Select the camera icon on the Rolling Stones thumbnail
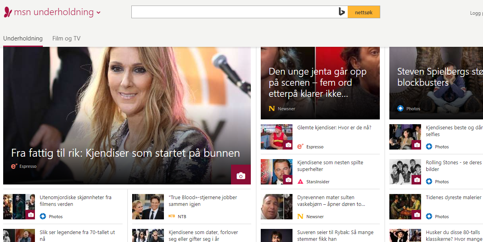Image resolution: width=483 pixels, height=242 pixels. coord(417,179)
